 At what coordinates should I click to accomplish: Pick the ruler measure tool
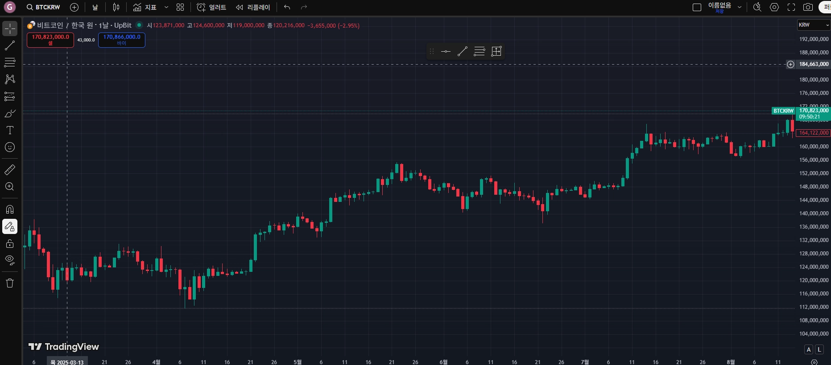10,170
